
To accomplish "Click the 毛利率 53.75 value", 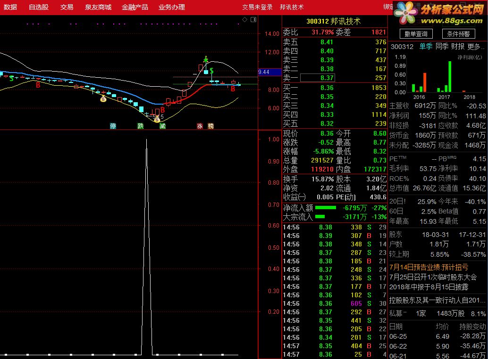I will (428, 169).
